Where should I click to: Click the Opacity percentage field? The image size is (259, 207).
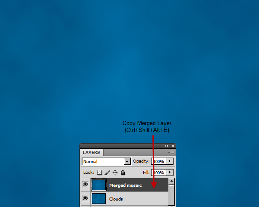pos(158,161)
